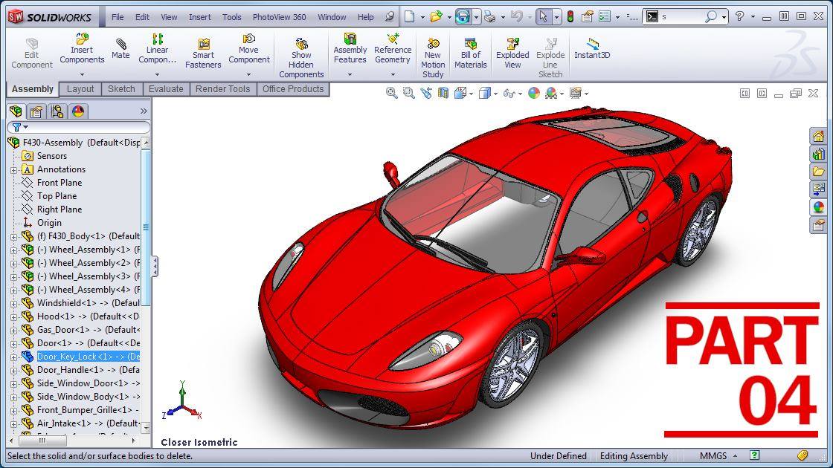The height and width of the screenshot is (468, 833).
Task: Expand the Annotations tree node
Action: (x=14, y=170)
